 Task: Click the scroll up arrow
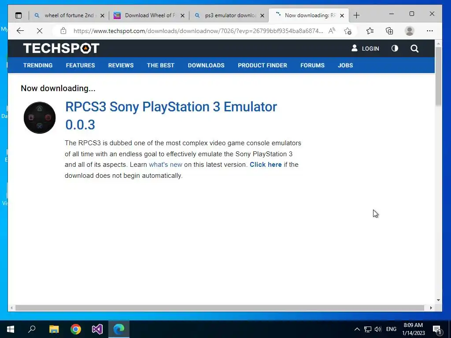438,44
